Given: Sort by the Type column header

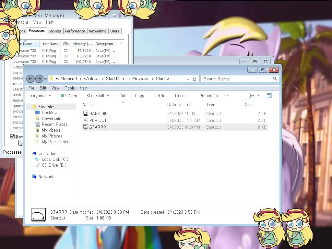Looking at the screenshot, I should click(x=223, y=104).
